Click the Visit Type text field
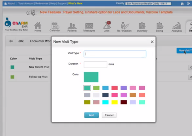Viewport: 192px width, 136px height. [115, 54]
